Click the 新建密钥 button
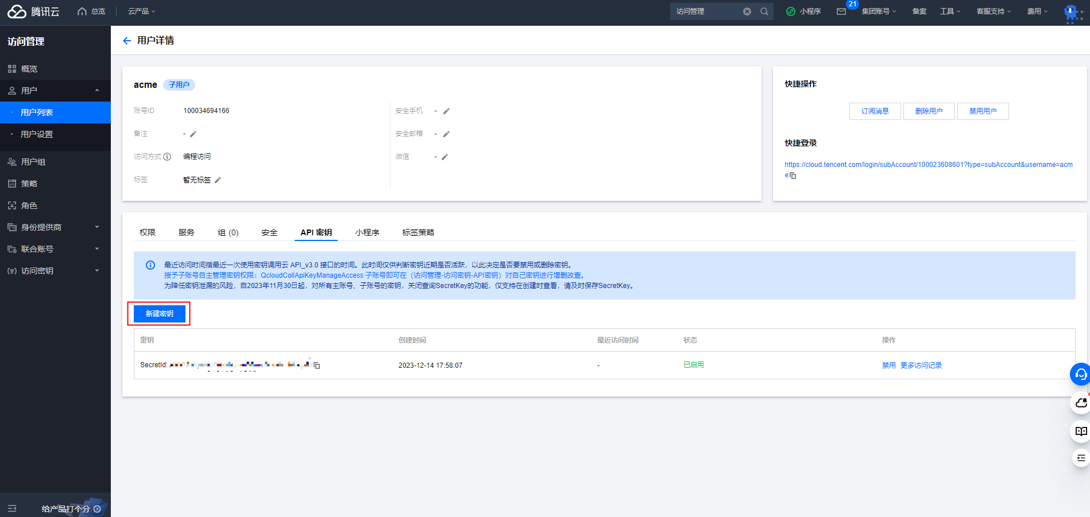 point(159,313)
